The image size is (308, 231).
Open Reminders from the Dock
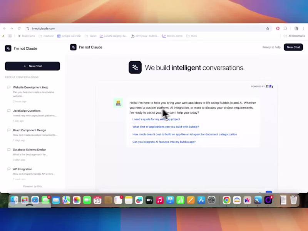pos(118,200)
